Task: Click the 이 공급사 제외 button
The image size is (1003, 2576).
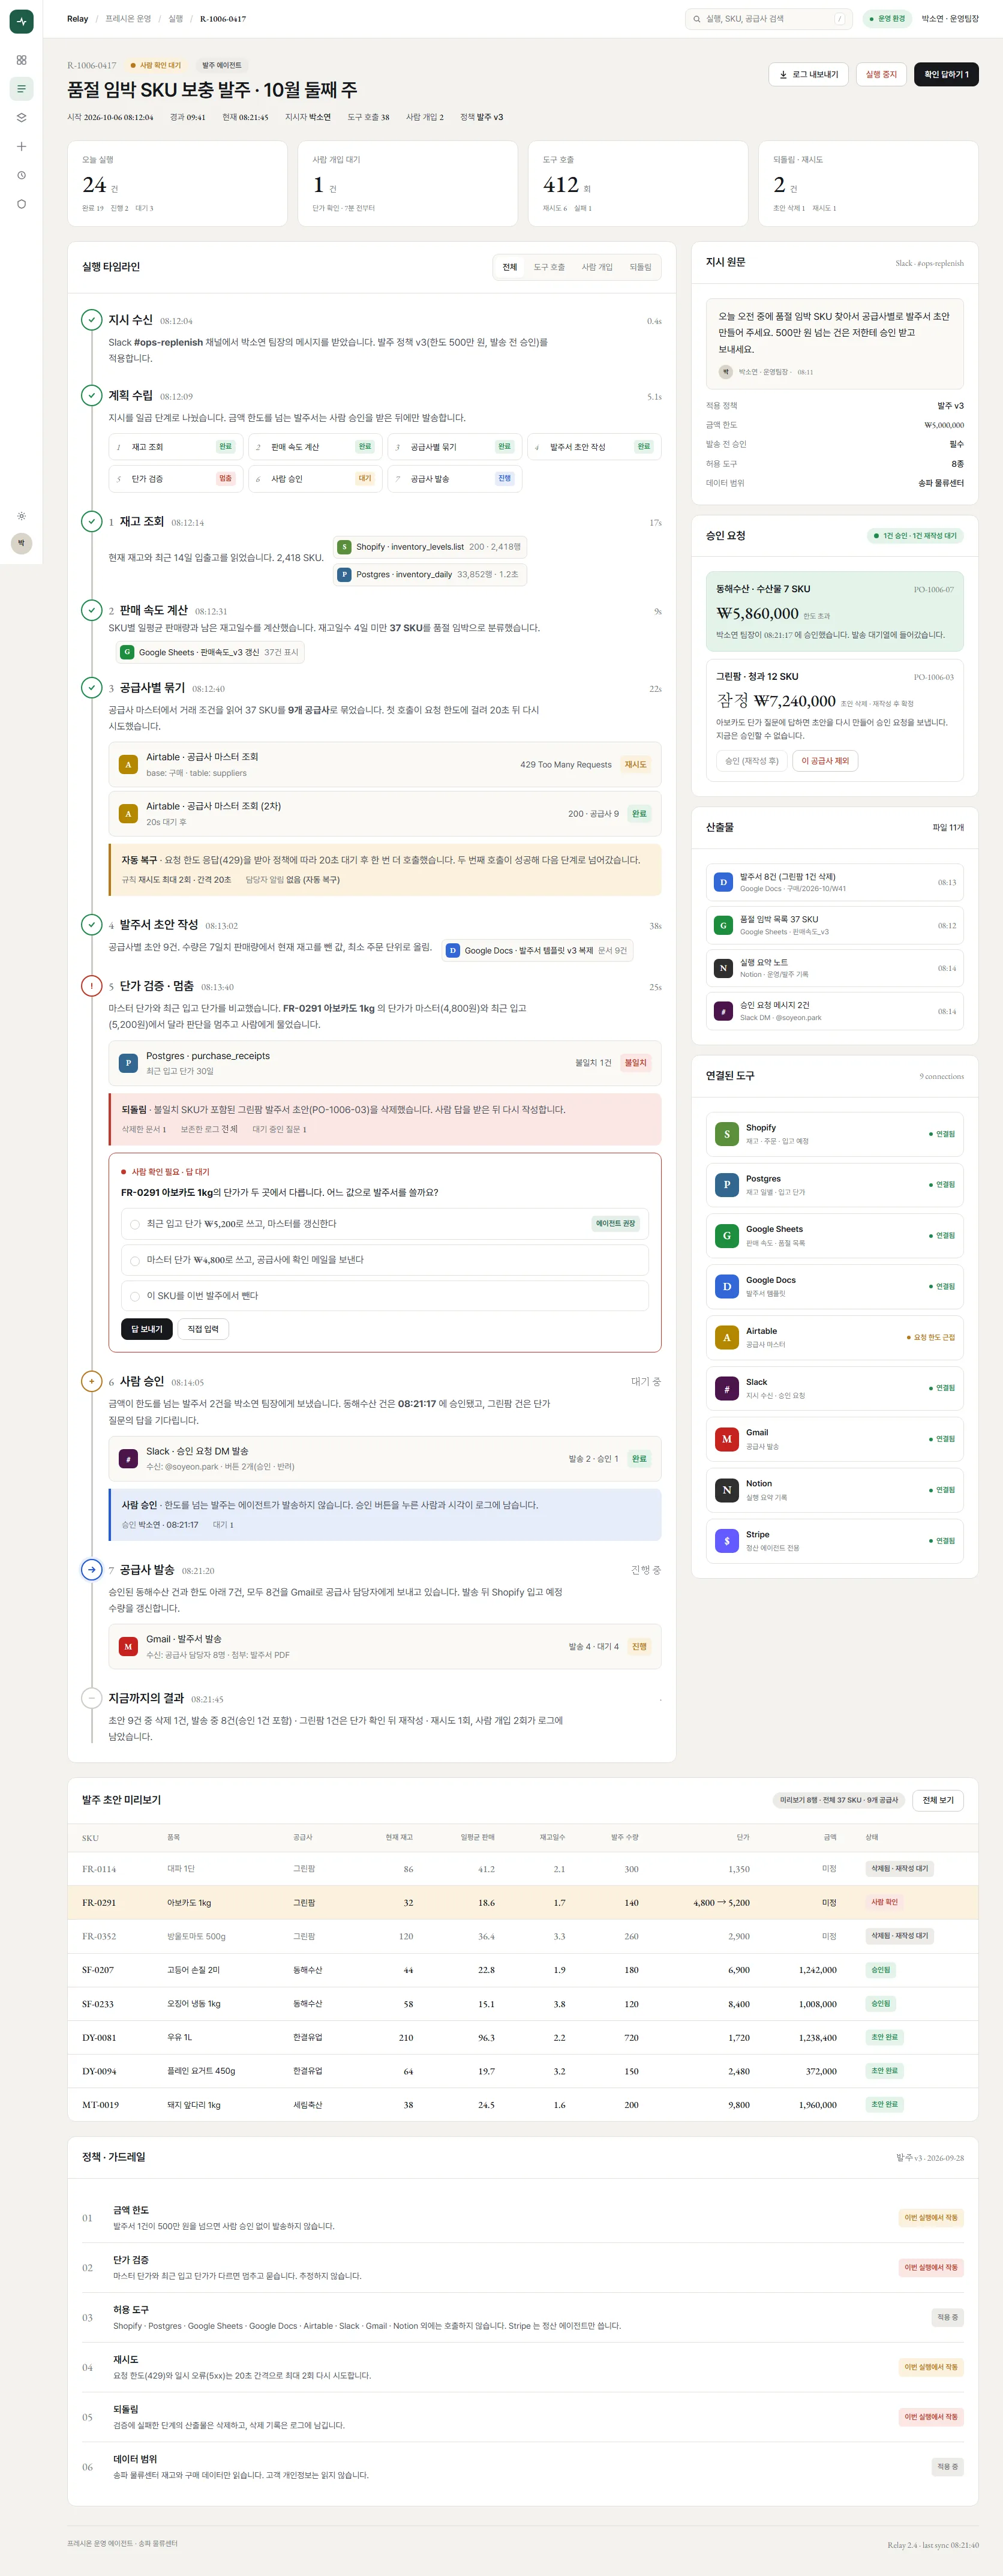Action: pyautogui.click(x=825, y=761)
